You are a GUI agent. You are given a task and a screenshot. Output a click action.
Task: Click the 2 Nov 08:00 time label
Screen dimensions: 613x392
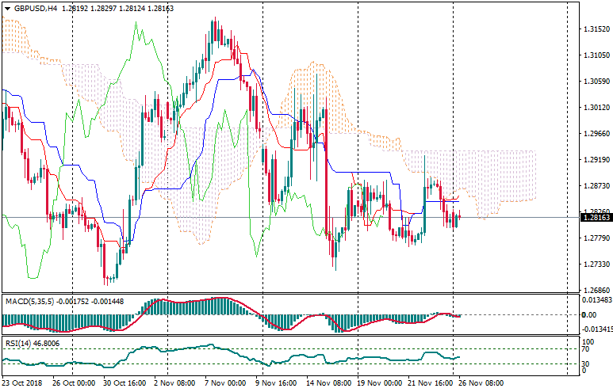pos(176,382)
